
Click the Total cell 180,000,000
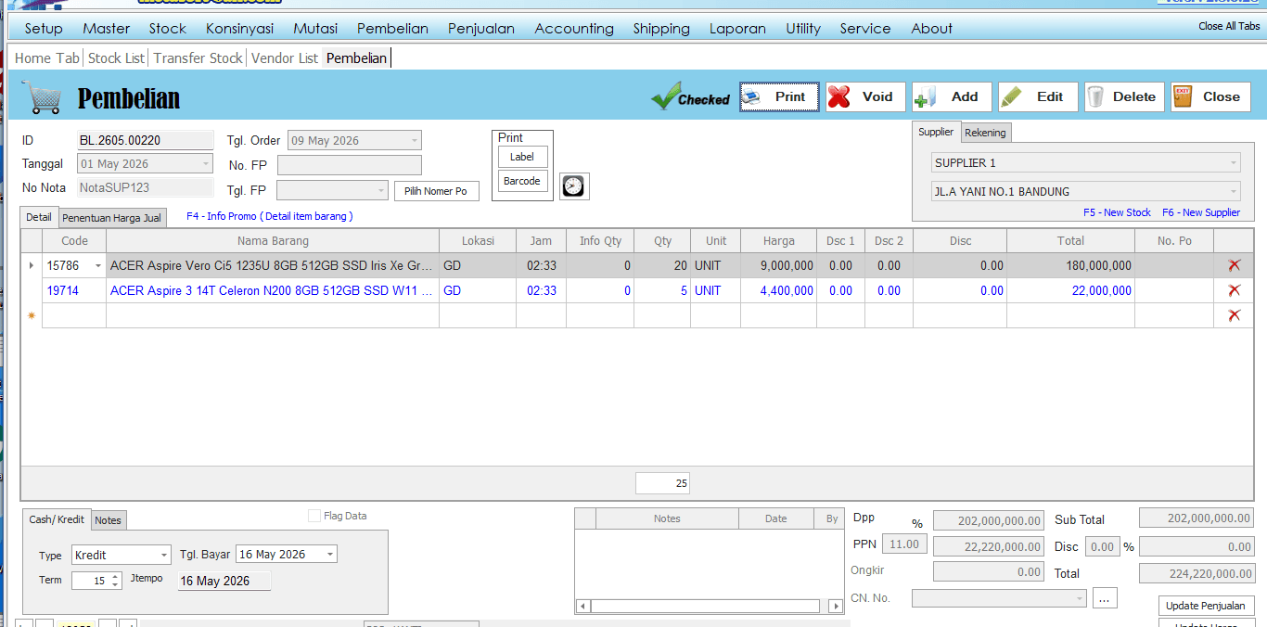coord(1070,265)
